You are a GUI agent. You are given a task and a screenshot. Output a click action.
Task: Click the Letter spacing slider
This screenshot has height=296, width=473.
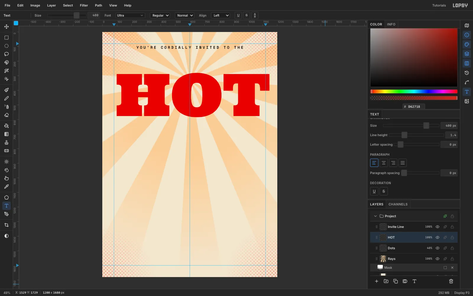pyautogui.click(x=416, y=144)
